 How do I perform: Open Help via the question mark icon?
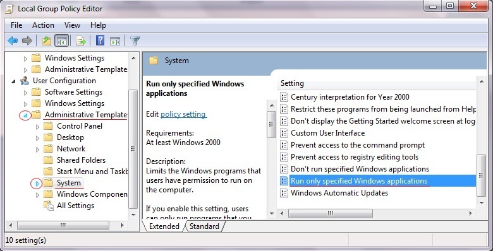point(100,40)
